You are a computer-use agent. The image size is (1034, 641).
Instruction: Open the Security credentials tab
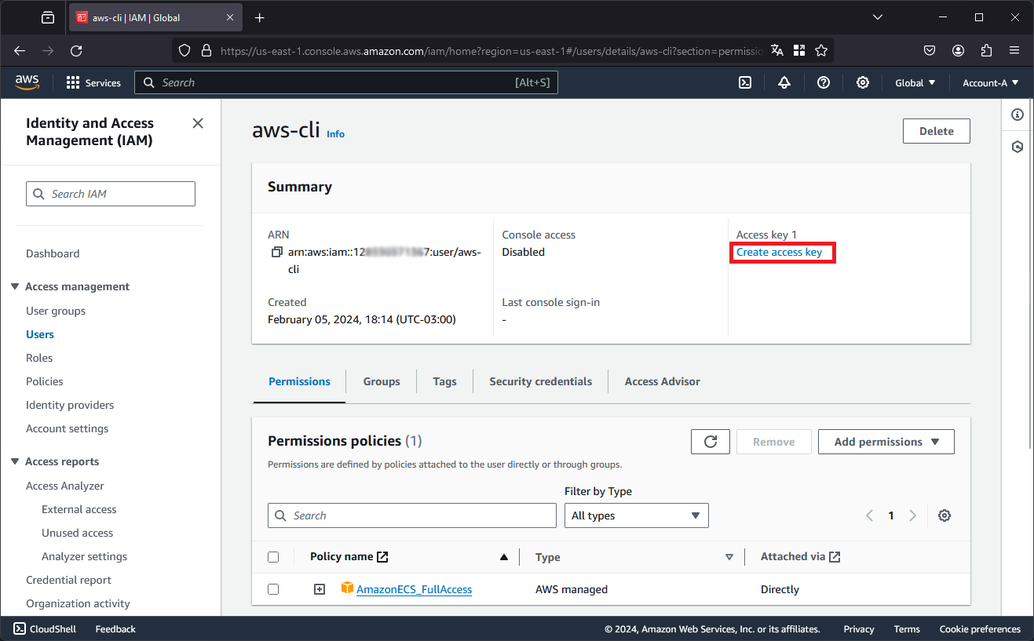point(541,381)
